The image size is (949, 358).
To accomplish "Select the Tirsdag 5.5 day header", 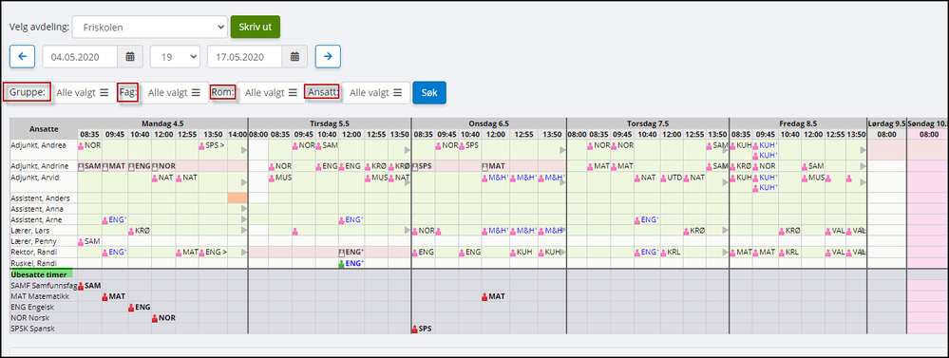I will coord(330,122).
